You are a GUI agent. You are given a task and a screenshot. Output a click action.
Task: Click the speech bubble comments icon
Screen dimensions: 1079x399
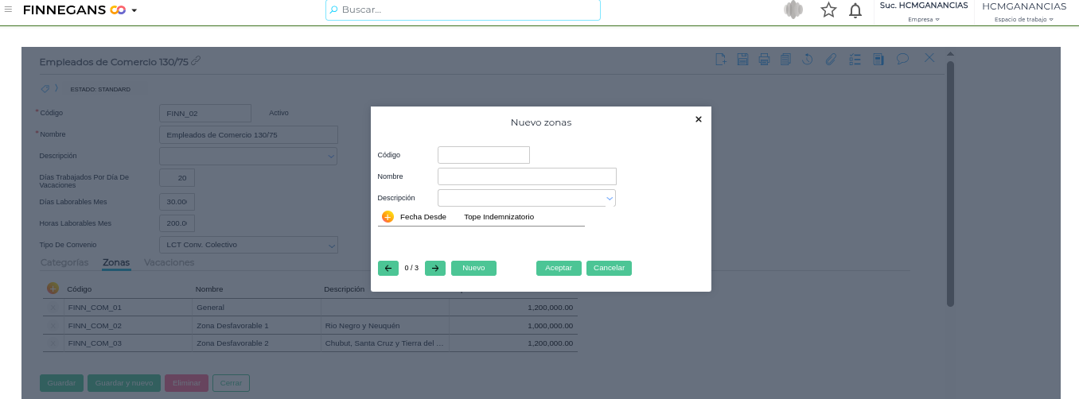pyautogui.click(x=902, y=59)
